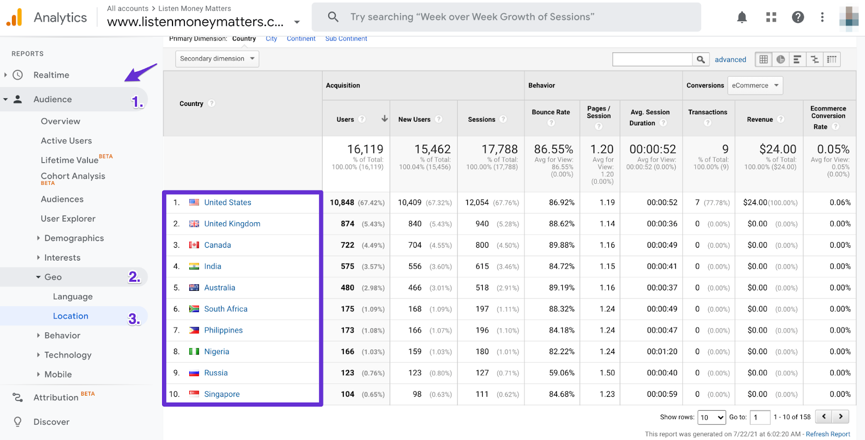This screenshot has width=865, height=440.
Task: Click help icon beside New Users
Action: click(438, 119)
